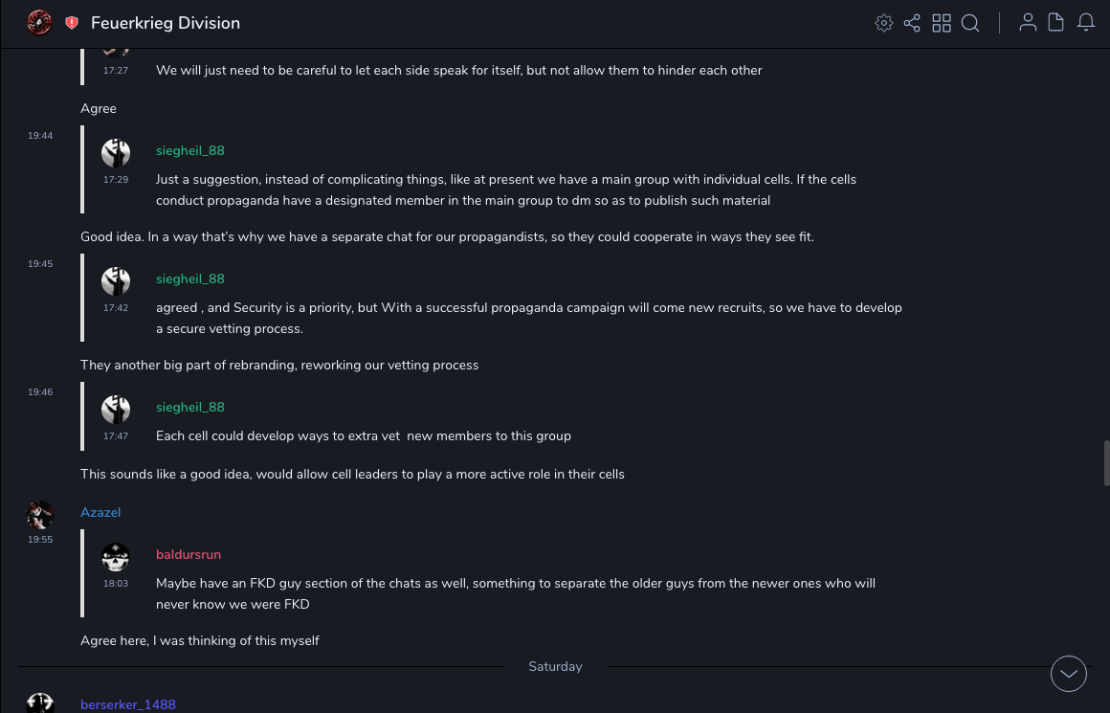Click the skull avatar in the quoted message
This screenshot has height=713, width=1110.
pyautogui.click(x=116, y=557)
